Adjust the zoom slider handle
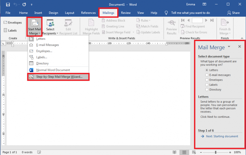This screenshot has height=155, width=246. point(216,152)
